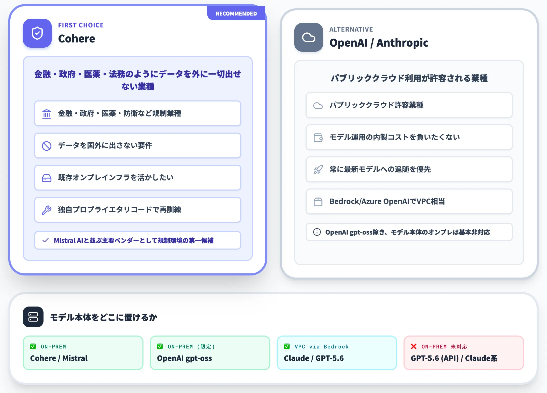Screen dimensions: 547x393
Task: Click the info circle icon before OpenAI gpt-oss note
Action: click(x=317, y=232)
